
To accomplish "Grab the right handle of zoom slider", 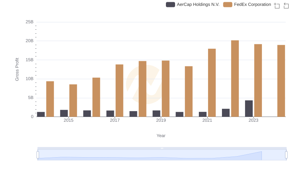I will coord(286,155).
